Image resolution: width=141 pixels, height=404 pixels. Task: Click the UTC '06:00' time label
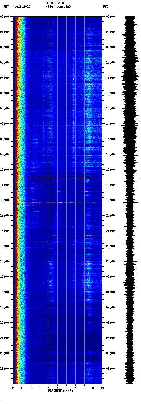pos(110,369)
